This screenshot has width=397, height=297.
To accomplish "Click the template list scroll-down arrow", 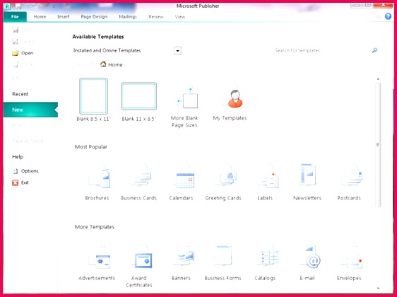I will pyautogui.click(x=378, y=288).
